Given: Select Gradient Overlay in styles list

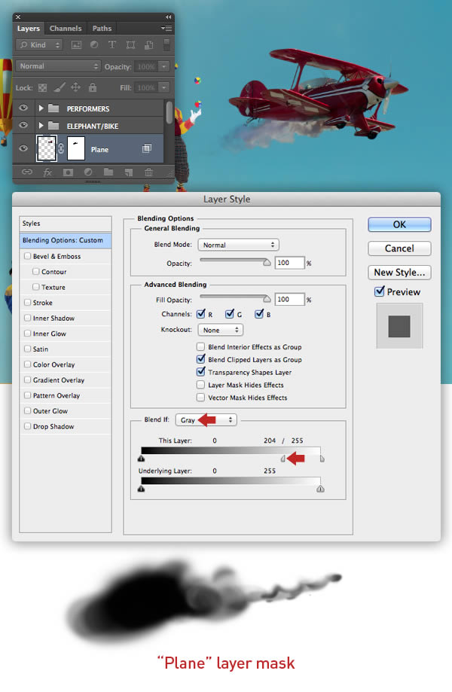Looking at the screenshot, I should (66, 380).
